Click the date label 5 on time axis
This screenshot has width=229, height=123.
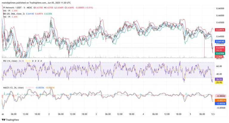click(191, 114)
